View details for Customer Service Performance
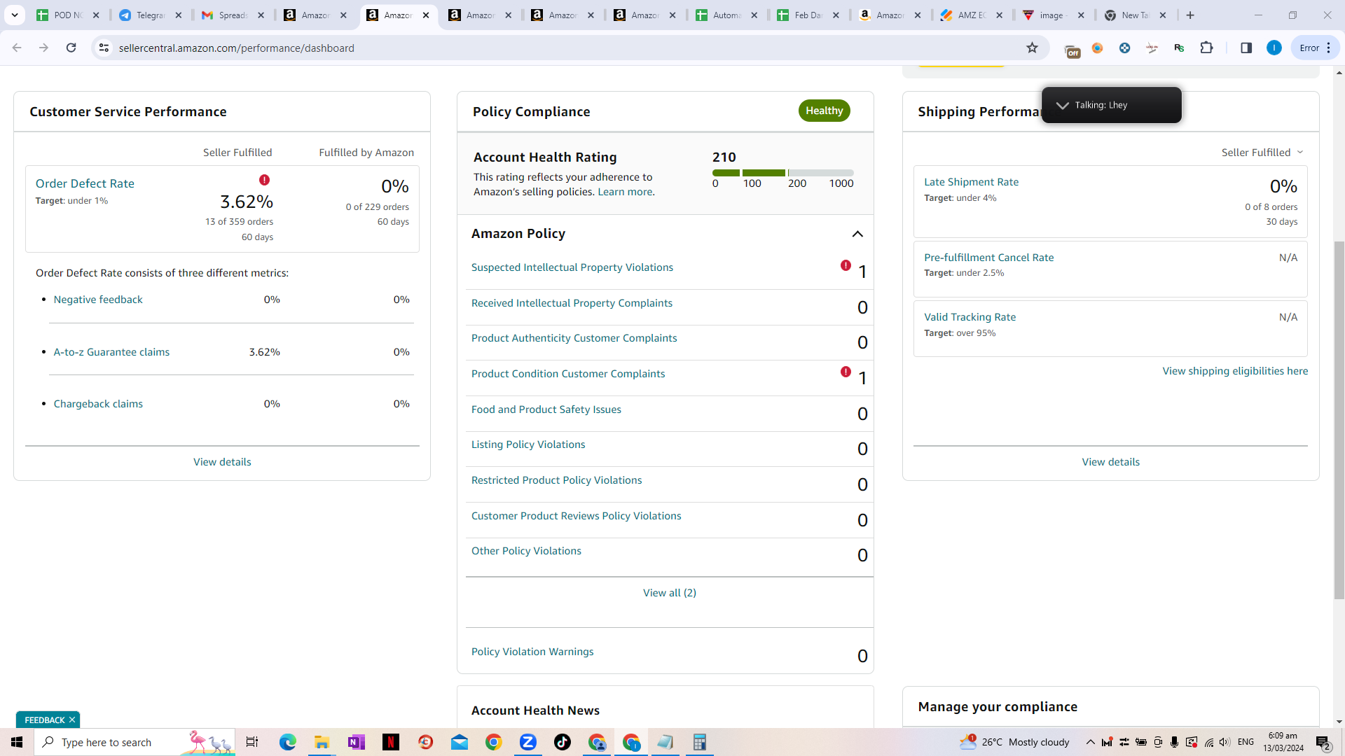1345x756 pixels. [x=222, y=462]
